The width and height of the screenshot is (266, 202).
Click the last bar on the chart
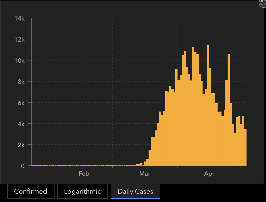point(245,148)
